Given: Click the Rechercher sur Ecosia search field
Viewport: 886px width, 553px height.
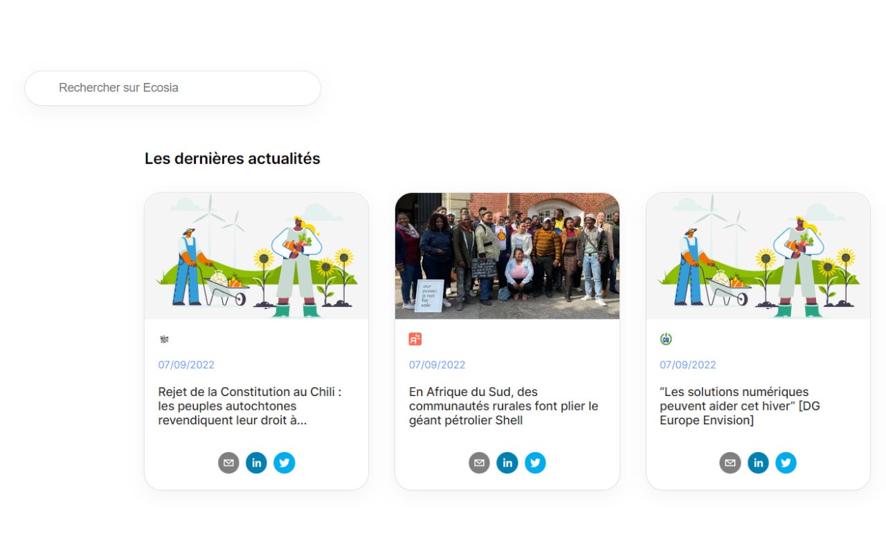Looking at the screenshot, I should [x=172, y=88].
